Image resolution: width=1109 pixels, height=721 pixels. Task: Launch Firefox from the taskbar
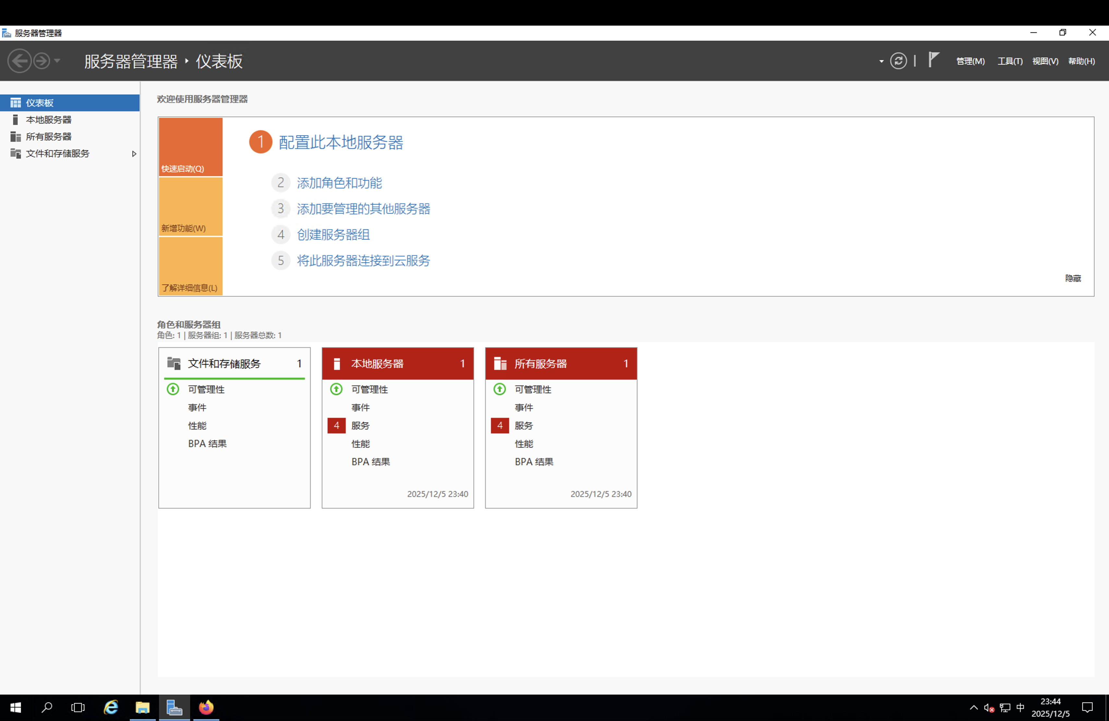[x=206, y=707]
